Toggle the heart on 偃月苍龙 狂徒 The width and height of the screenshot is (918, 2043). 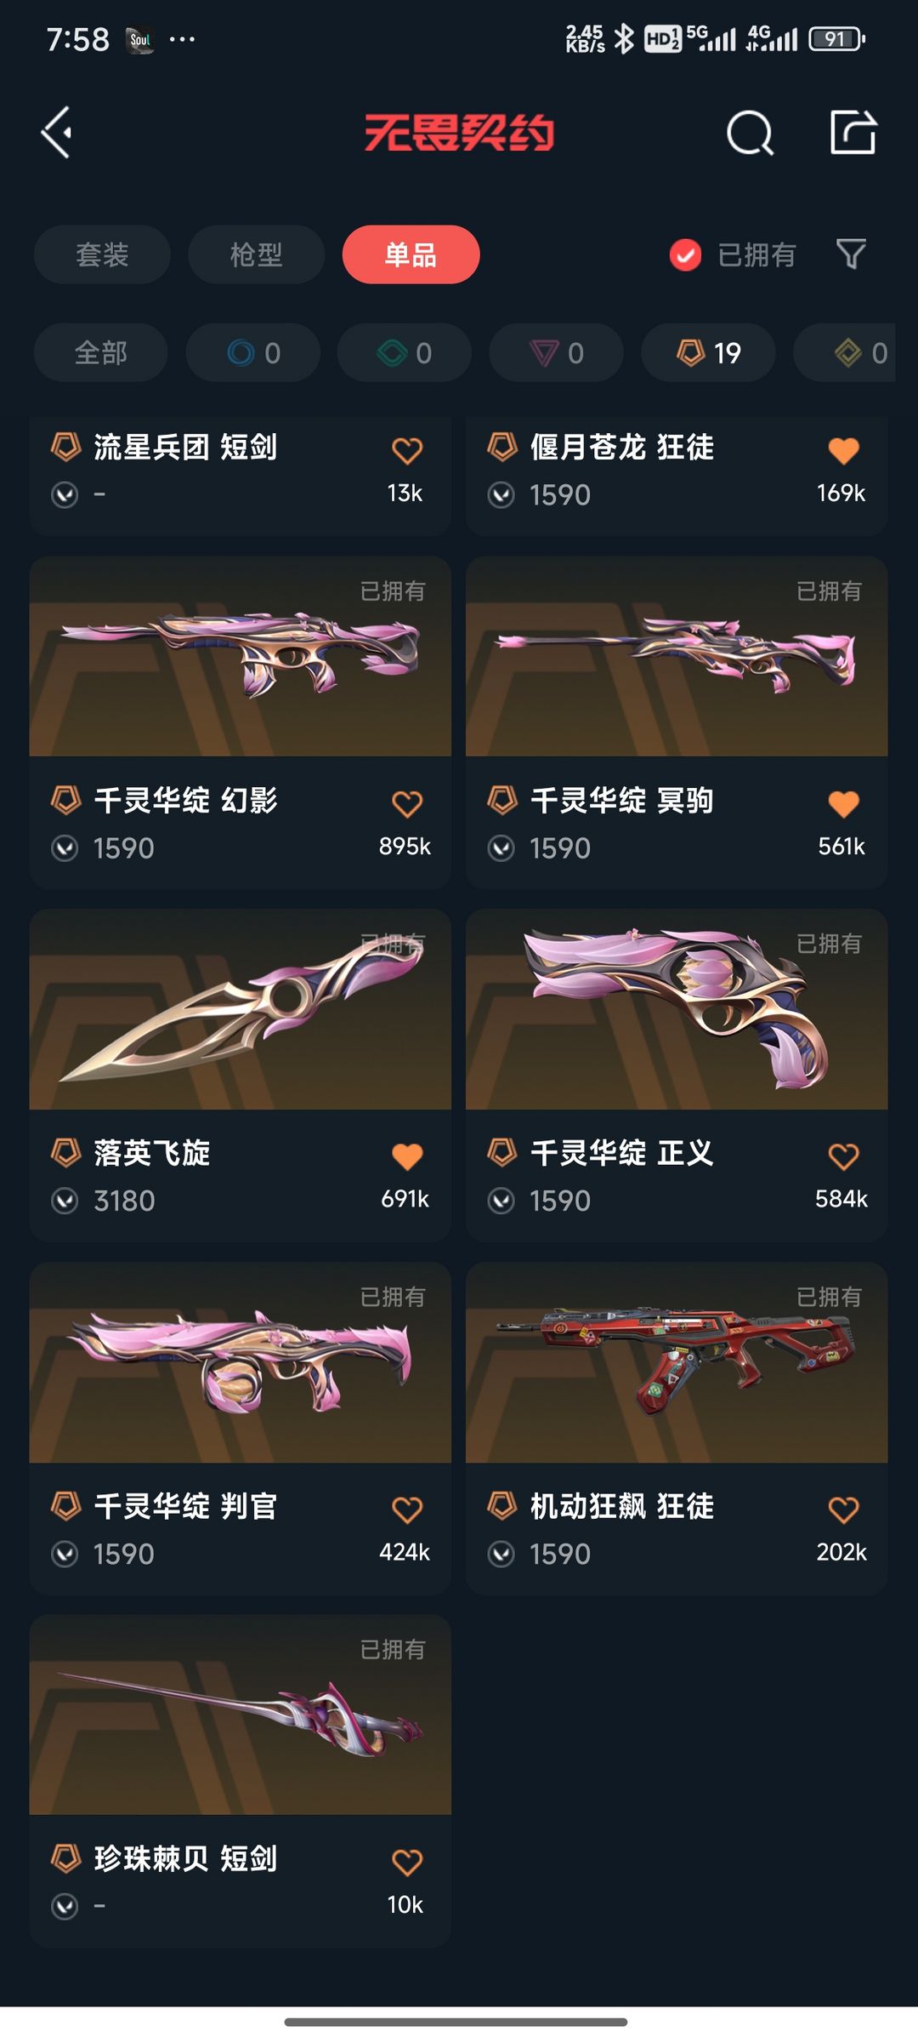click(843, 451)
